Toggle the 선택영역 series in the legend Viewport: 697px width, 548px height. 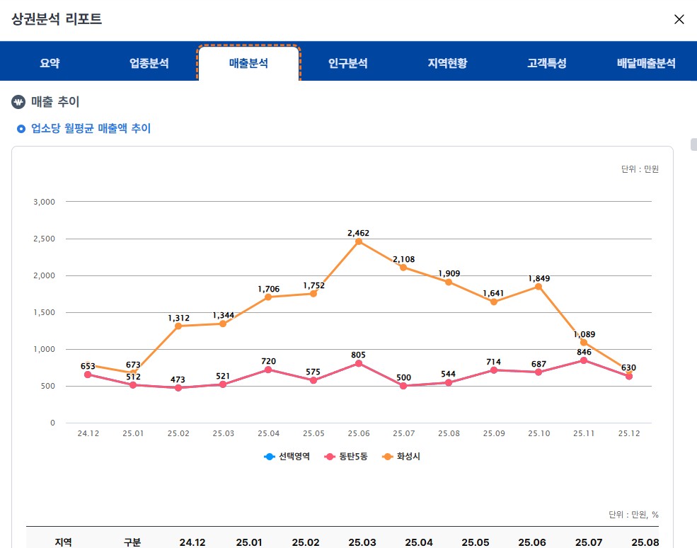pyautogui.click(x=286, y=456)
